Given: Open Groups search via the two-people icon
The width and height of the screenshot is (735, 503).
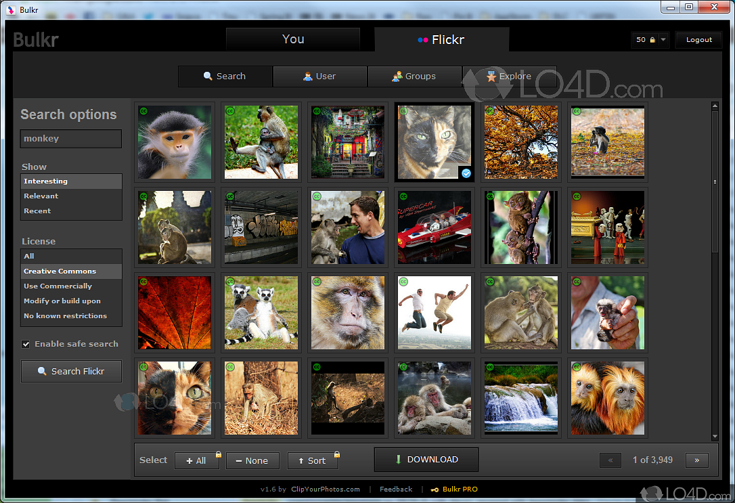Looking at the screenshot, I should click(x=397, y=76).
